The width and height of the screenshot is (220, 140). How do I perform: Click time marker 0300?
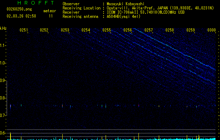pyautogui.click(x=212, y=30)
